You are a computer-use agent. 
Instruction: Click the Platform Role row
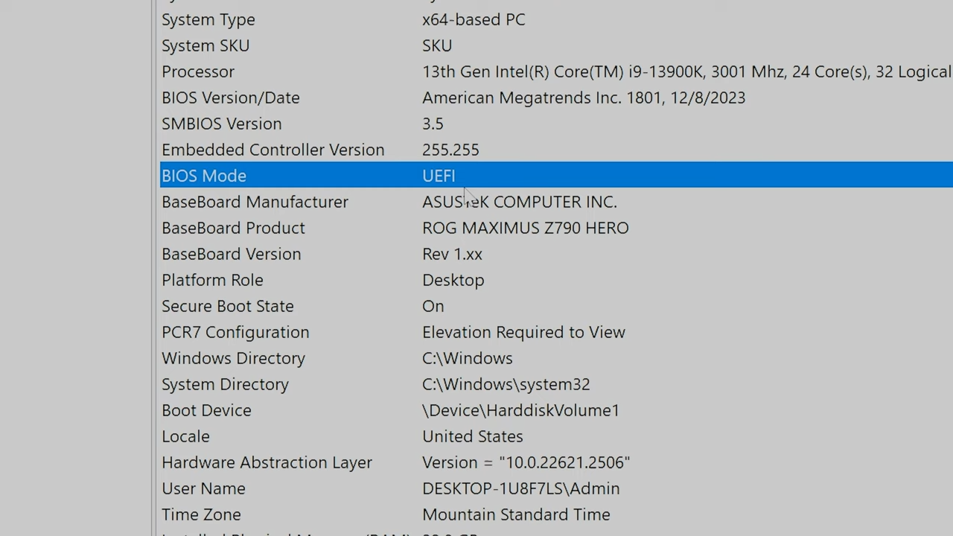click(x=298, y=280)
